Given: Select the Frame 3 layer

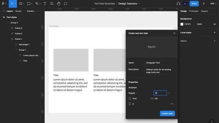Looking at the screenshot, I should 18,28.
